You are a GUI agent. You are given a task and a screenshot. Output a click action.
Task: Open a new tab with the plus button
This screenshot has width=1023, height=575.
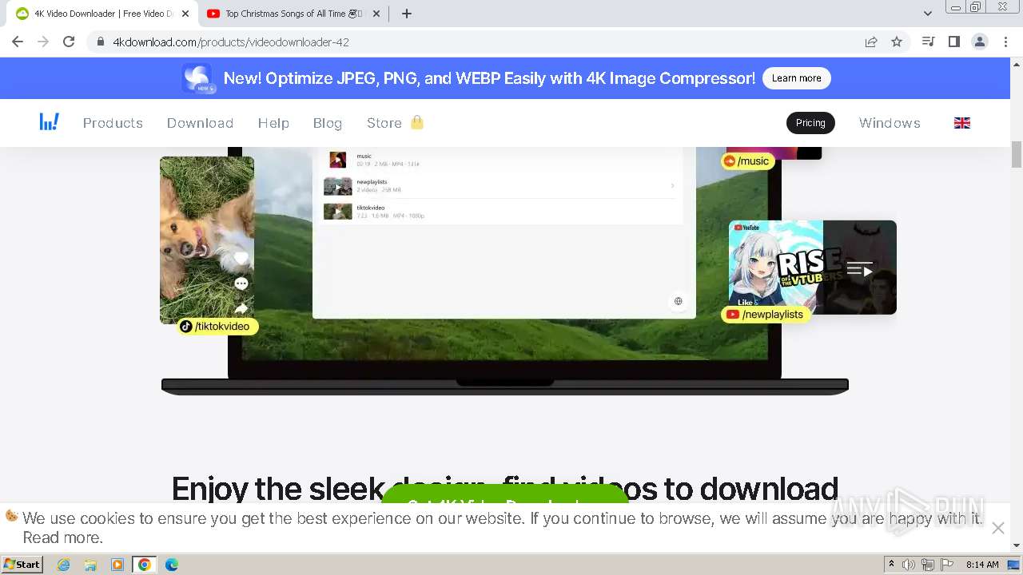tap(406, 14)
